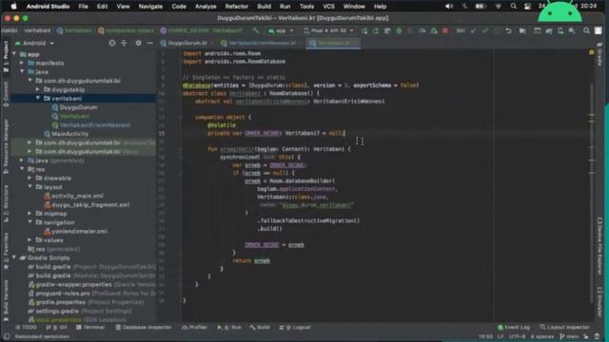609x342 pixels.
Task: Click the Profile app gauge icon
Action: pos(422,30)
